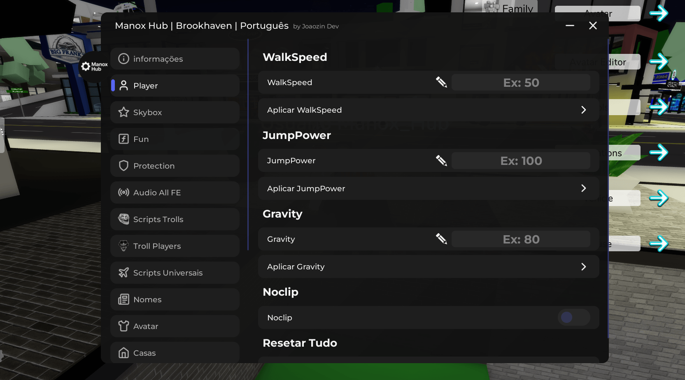Viewport: 685px width, 380px height.
Task: Click the pencil icon beside JumpPower
Action: [441, 160]
